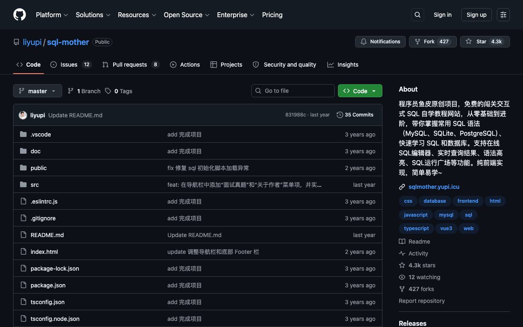Click the .gitignore file icon
523x327 pixels.
click(x=23, y=218)
